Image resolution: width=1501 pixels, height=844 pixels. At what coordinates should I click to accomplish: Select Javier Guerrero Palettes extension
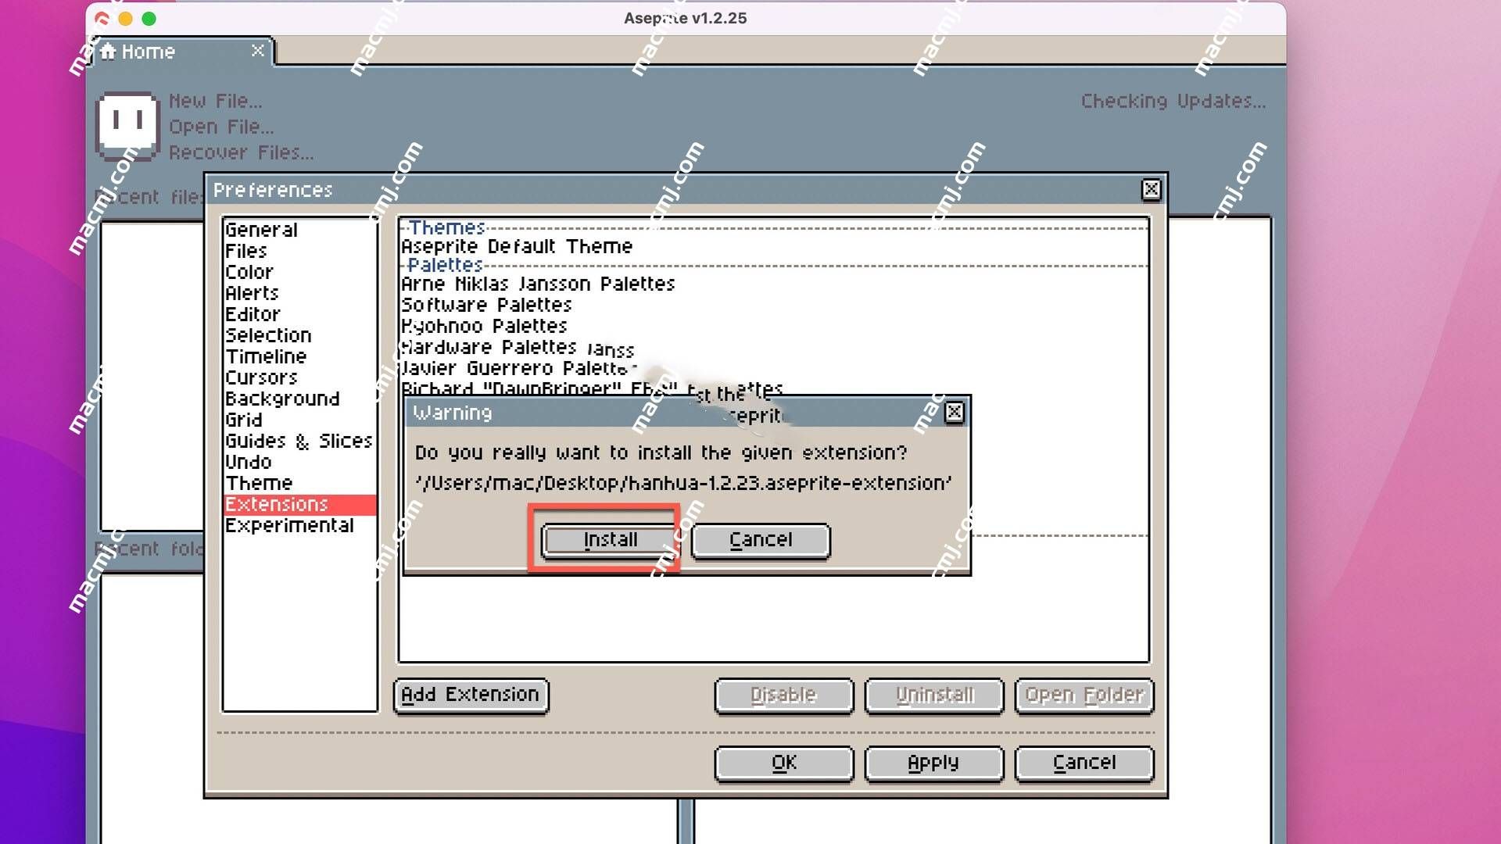pos(774,368)
